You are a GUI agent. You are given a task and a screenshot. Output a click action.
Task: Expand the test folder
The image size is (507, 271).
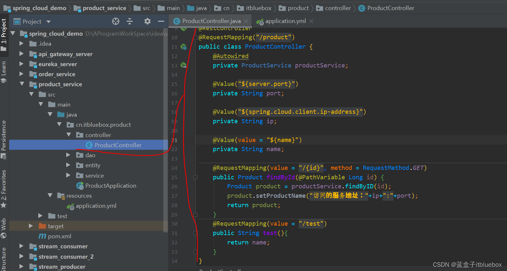[x=40, y=216]
